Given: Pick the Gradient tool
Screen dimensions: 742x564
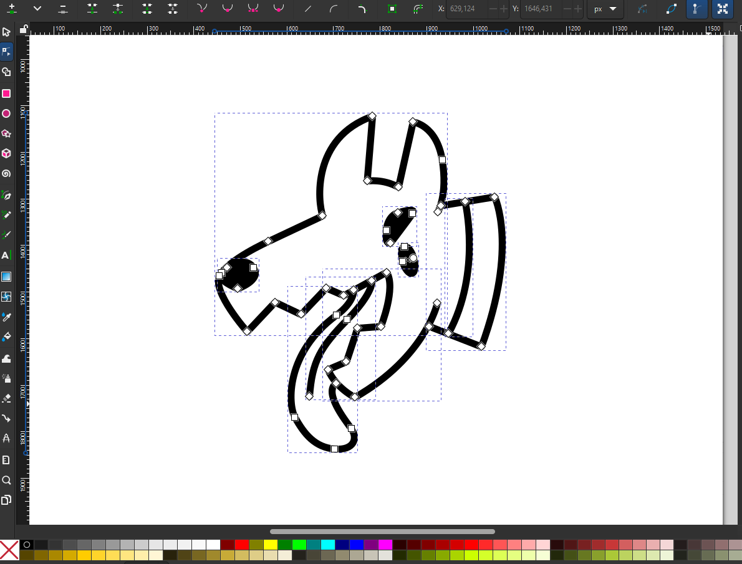Looking at the screenshot, I should point(6,276).
